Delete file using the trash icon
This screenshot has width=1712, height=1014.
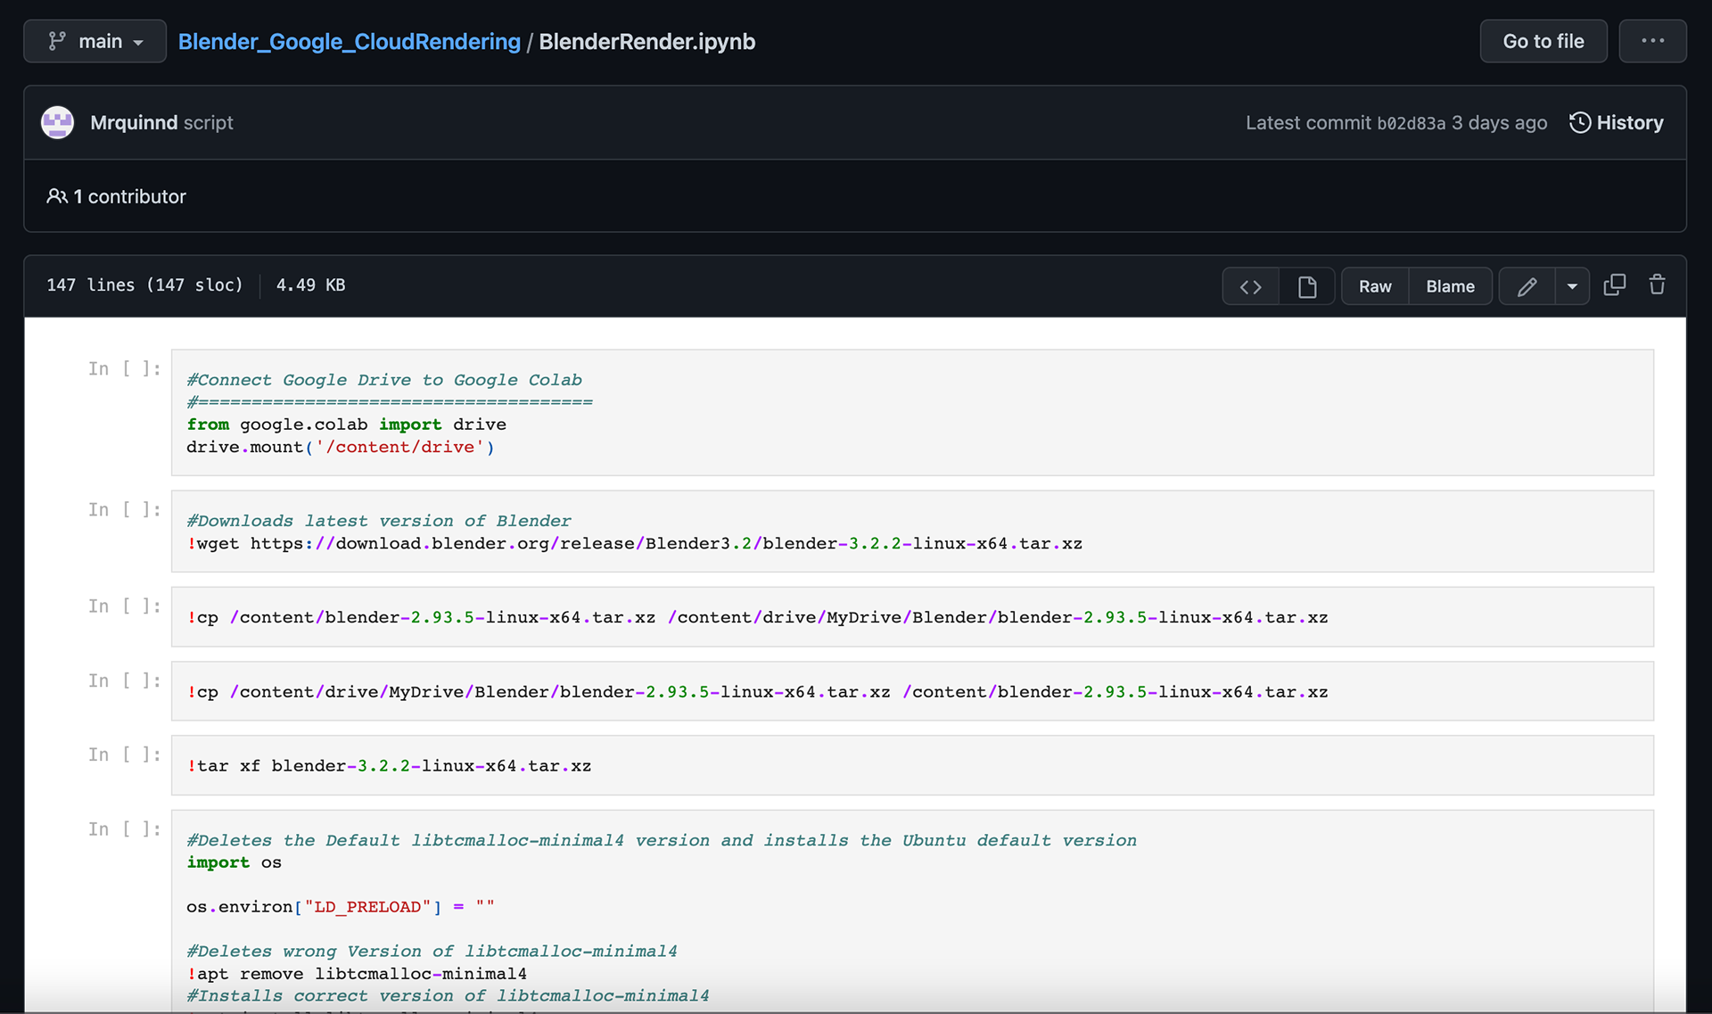pyautogui.click(x=1657, y=285)
